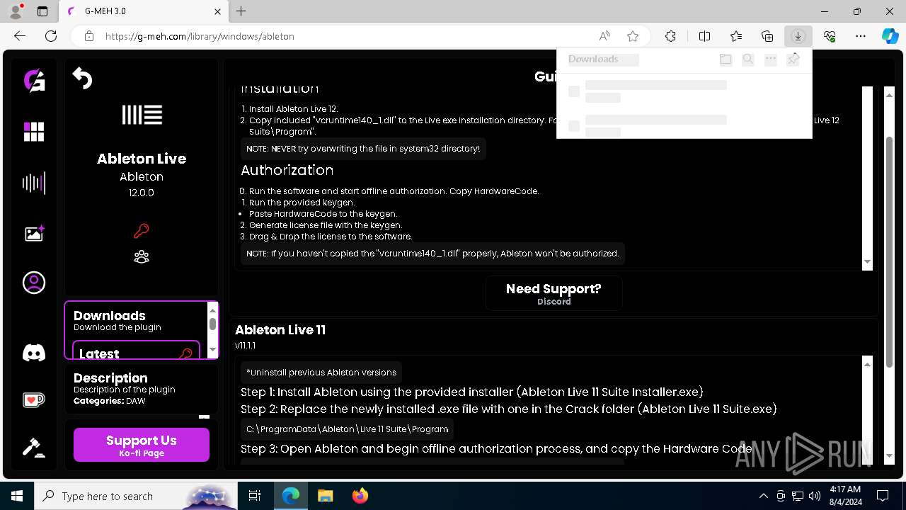906x510 pixels.
Task: Show hidden system tray icons
Action: point(763,496)
